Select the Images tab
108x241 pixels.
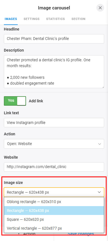pos(11,19)
